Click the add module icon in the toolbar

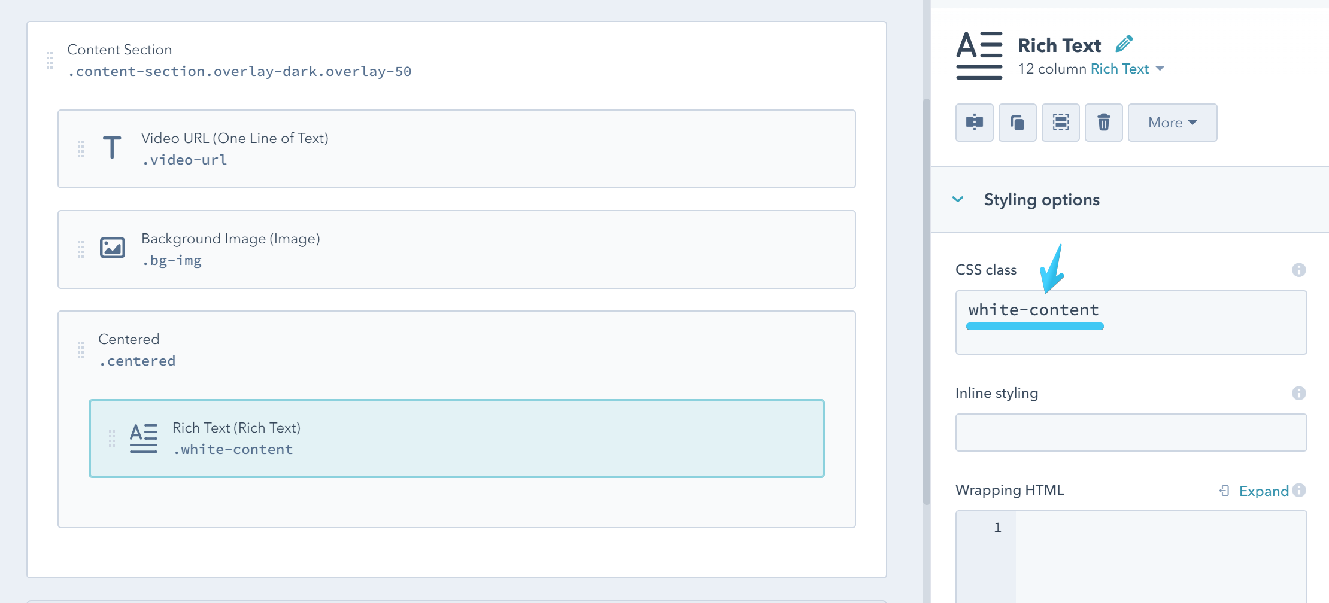[x=974, y=123]
